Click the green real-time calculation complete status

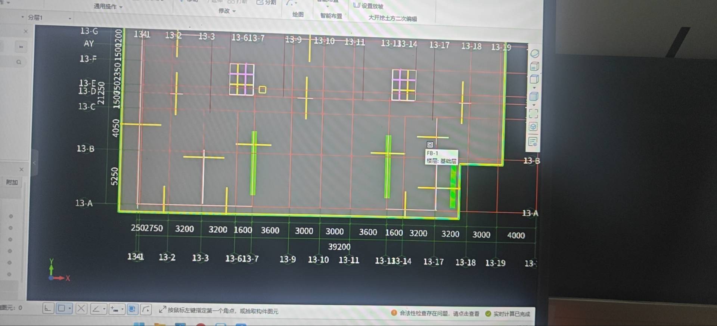pyautogui.click(x=508, y=314)
